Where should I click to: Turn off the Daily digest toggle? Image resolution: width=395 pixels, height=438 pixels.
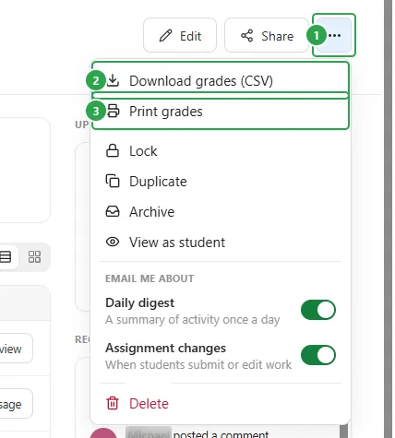(x=318, y=310)
